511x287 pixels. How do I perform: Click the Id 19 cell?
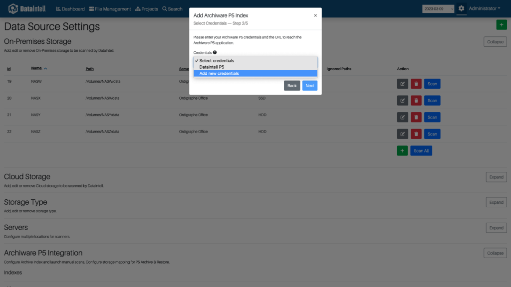coord(9,81)
